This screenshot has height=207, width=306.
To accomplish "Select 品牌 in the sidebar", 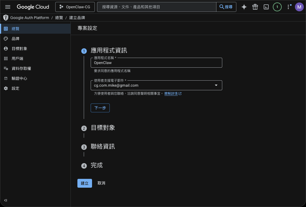I will [15, 39].
